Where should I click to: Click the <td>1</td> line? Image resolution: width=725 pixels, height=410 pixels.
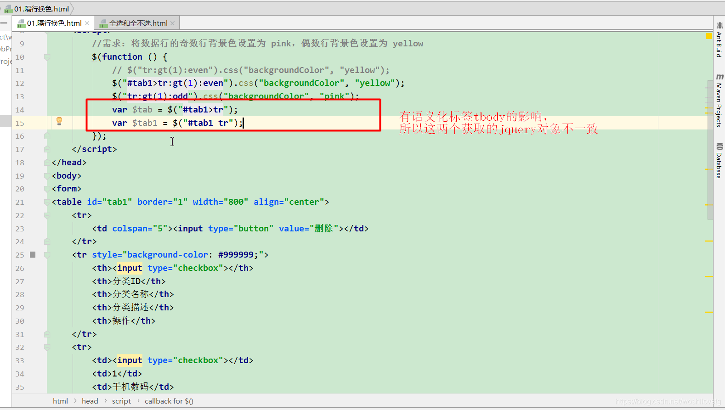[x=117, y=374]
